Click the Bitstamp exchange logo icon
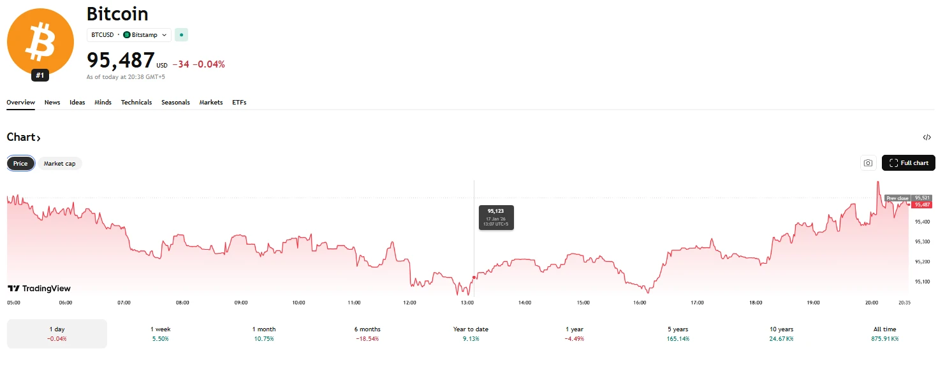Screen dimensions: 945x374 click(x=127, y=35)
